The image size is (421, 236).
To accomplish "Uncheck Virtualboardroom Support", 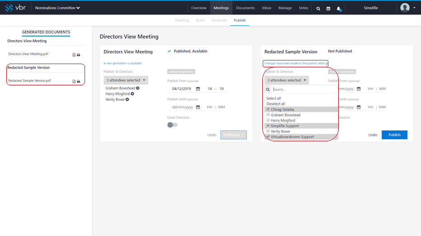I will [268, 137].
